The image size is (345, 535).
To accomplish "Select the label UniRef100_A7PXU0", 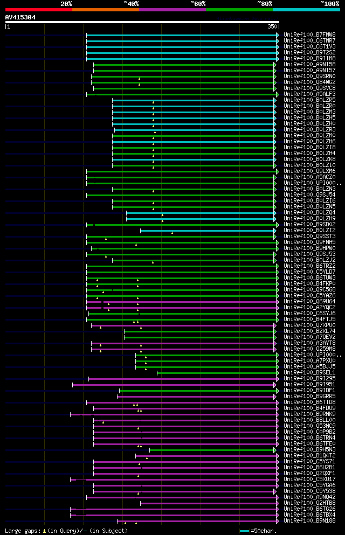I will [x=309, y=361].
